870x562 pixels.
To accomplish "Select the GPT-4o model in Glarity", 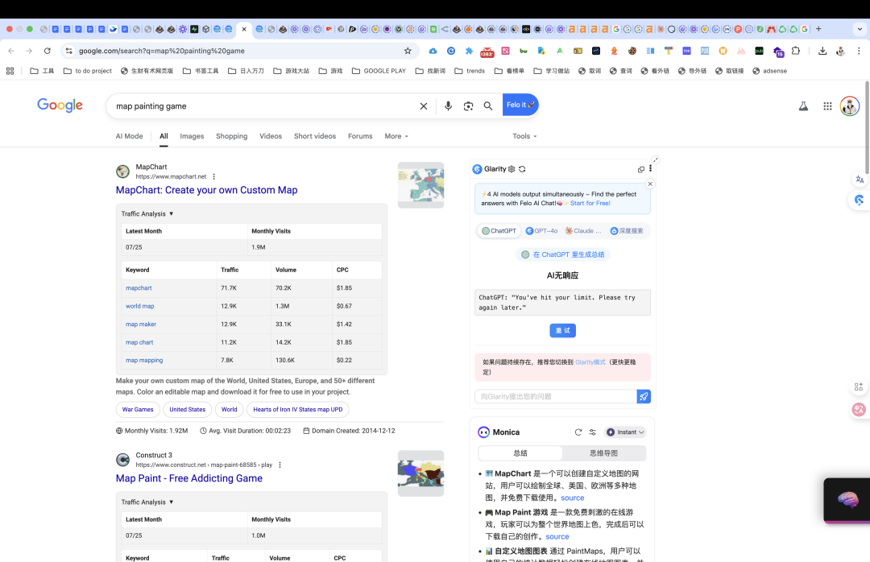I will [542, 231].
